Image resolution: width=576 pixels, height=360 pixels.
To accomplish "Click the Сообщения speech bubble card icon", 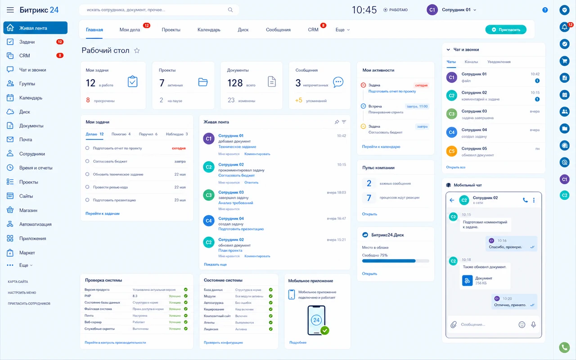I will pyautogui.click(x=338, y=82).
